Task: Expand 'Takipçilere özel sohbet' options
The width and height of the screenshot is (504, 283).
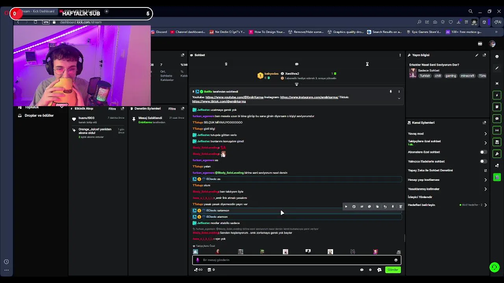Action: (485, 143)
